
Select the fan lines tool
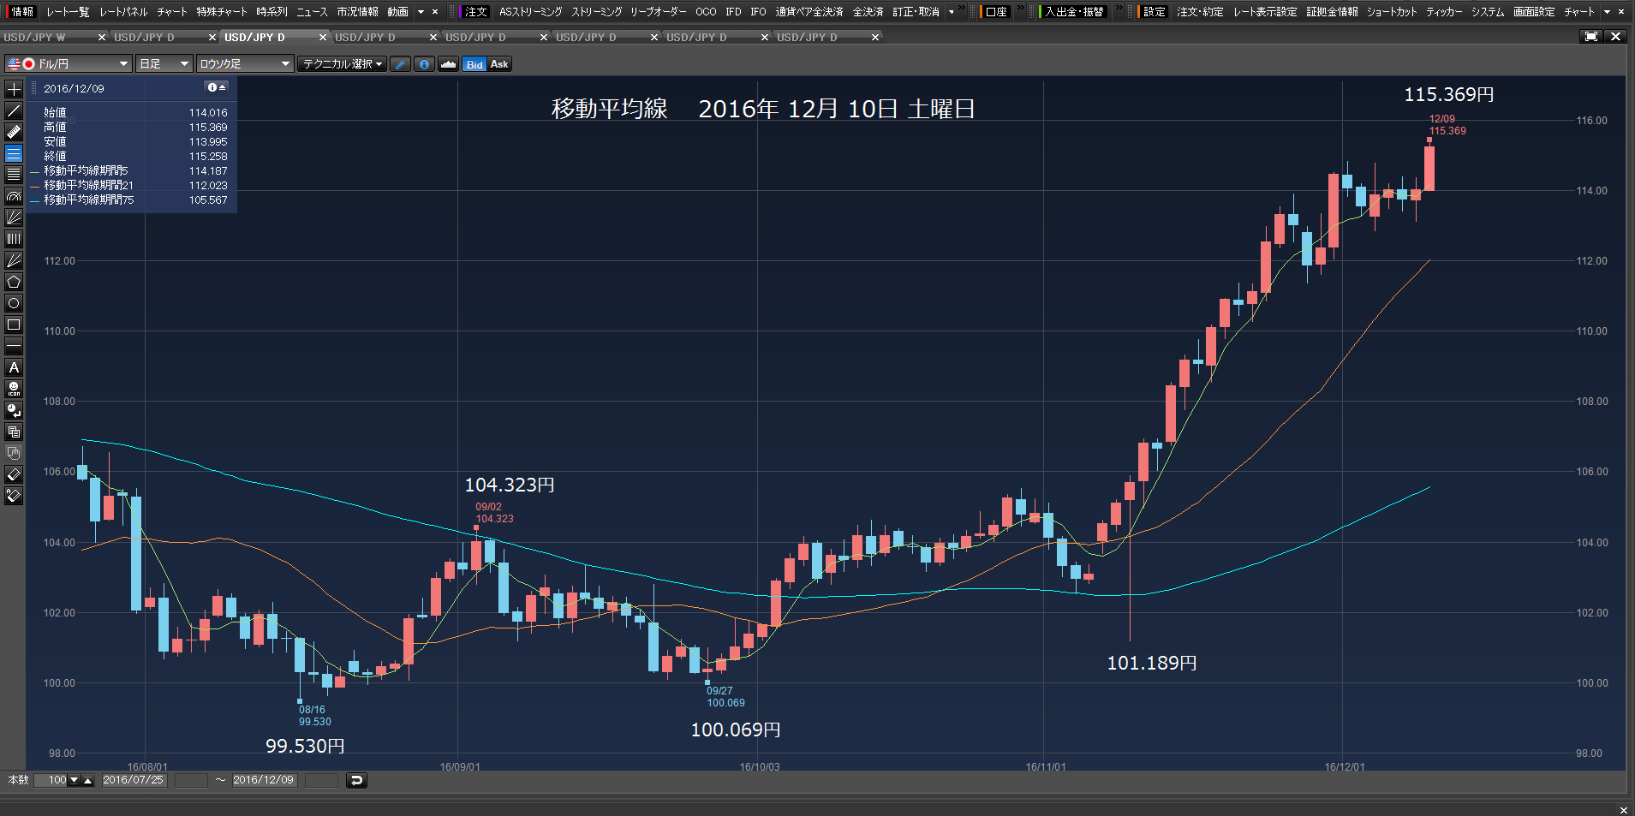(14, 217)
